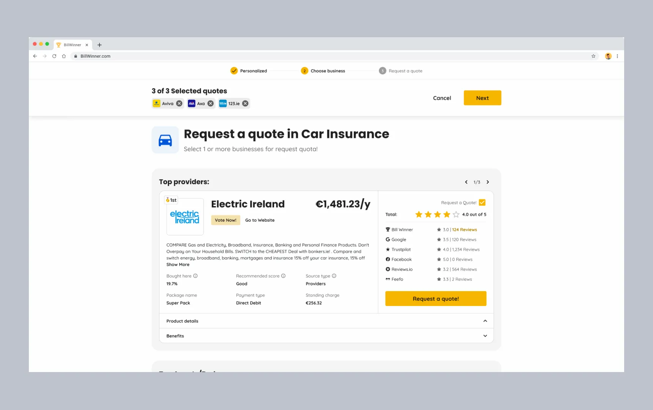This screenshot has width=653, height=410.
Task: Go to next top provider page
Action: 488,182
